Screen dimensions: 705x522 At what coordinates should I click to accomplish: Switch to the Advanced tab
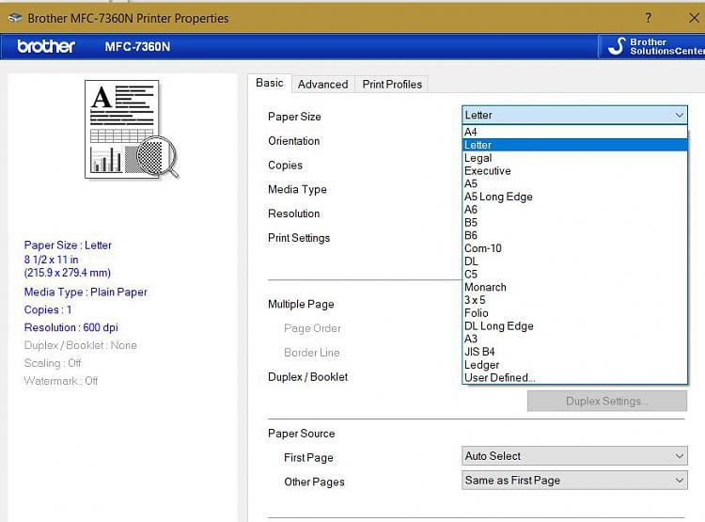(322, 84)
